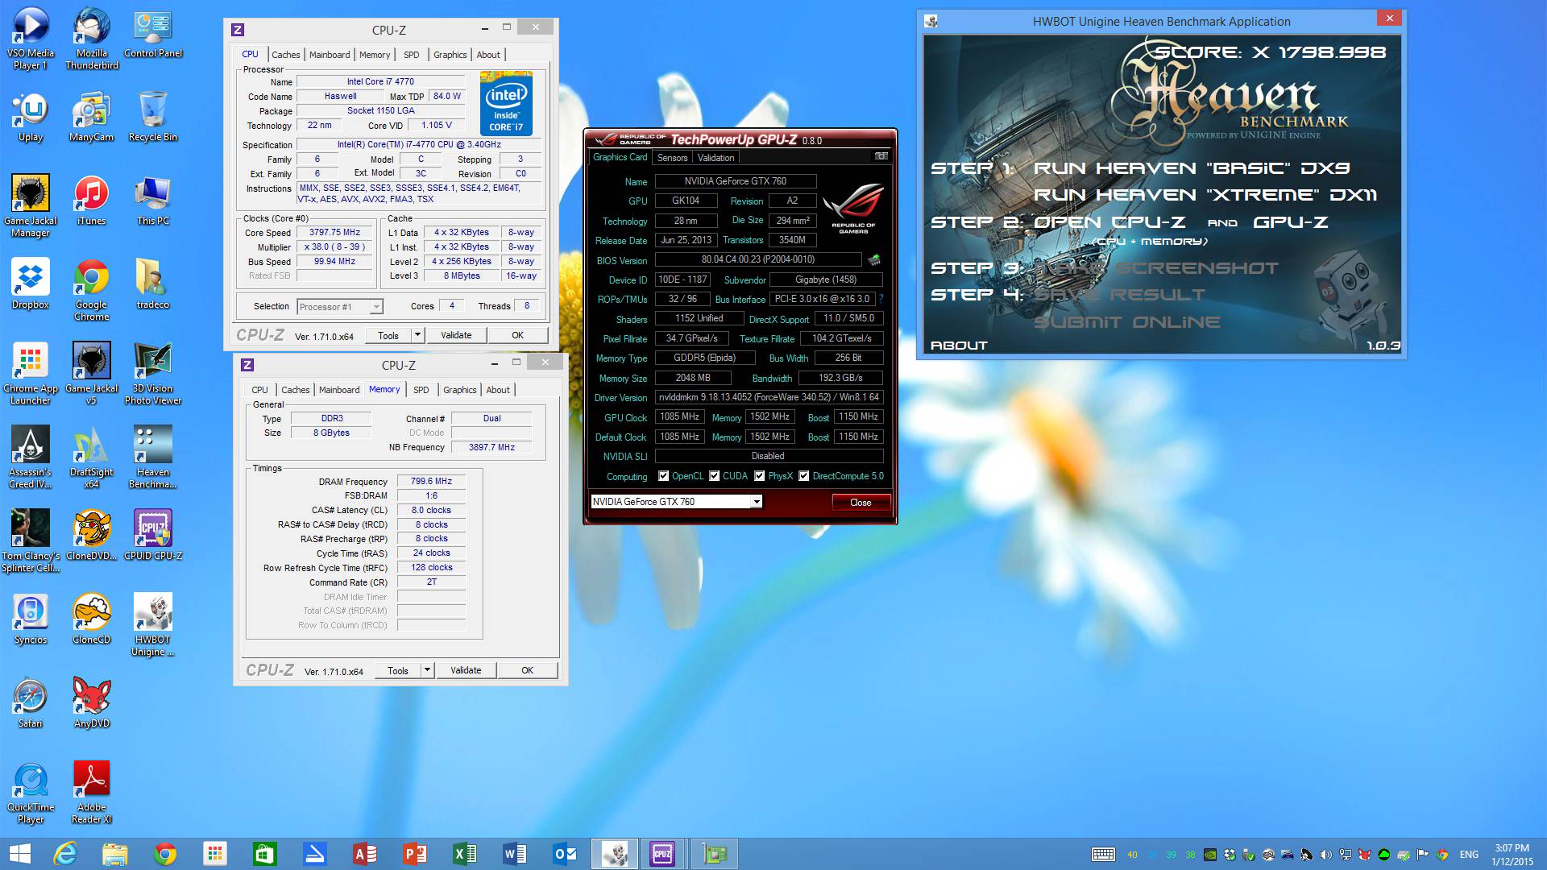Screen dimensions: 1547x870
Task: Open Mozilla Thunderbird desktop icon
Action: (x=92, y=38)
